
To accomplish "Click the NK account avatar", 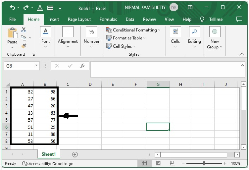I will [x=174, y=7].
